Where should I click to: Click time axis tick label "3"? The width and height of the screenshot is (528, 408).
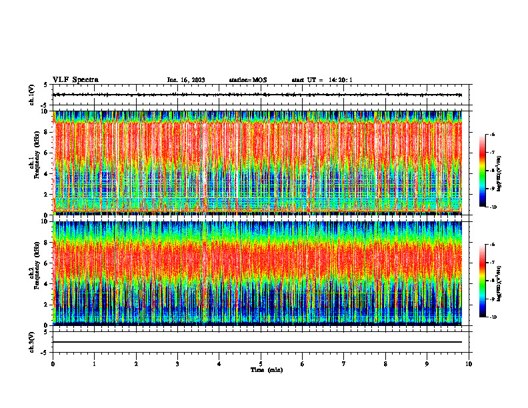point(177,364)
